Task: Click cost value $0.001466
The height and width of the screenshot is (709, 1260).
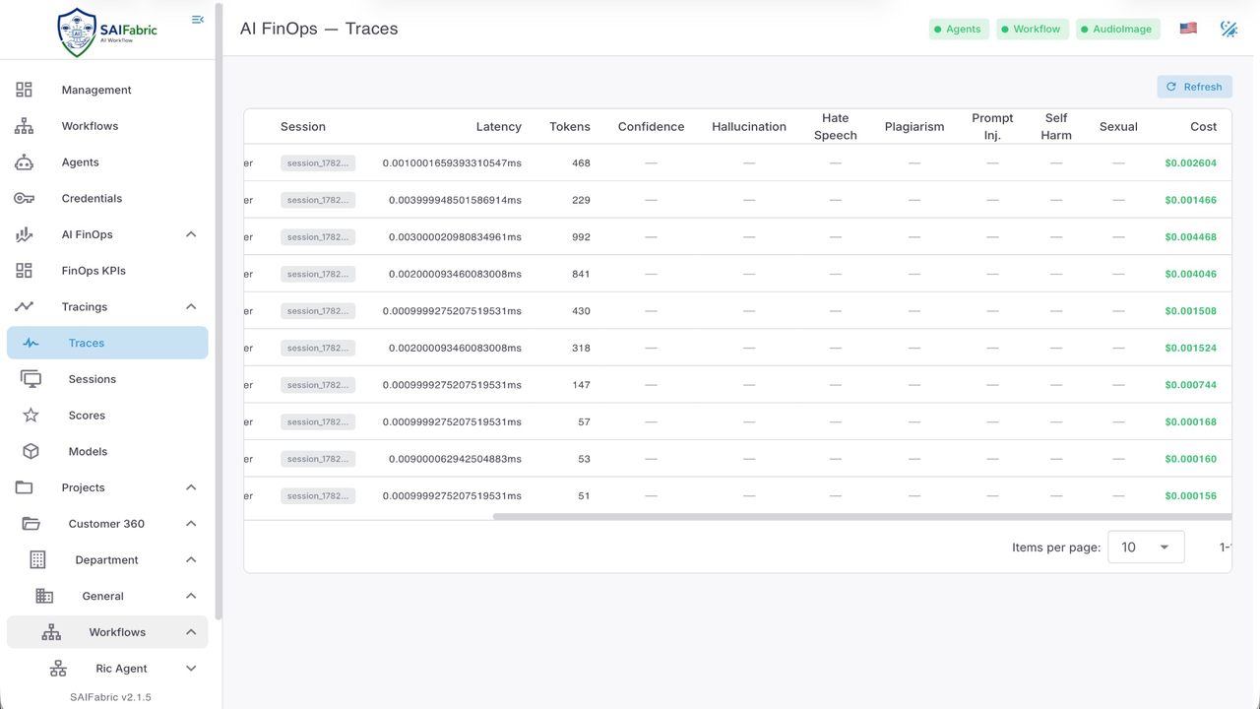Action: point(1190,200)
